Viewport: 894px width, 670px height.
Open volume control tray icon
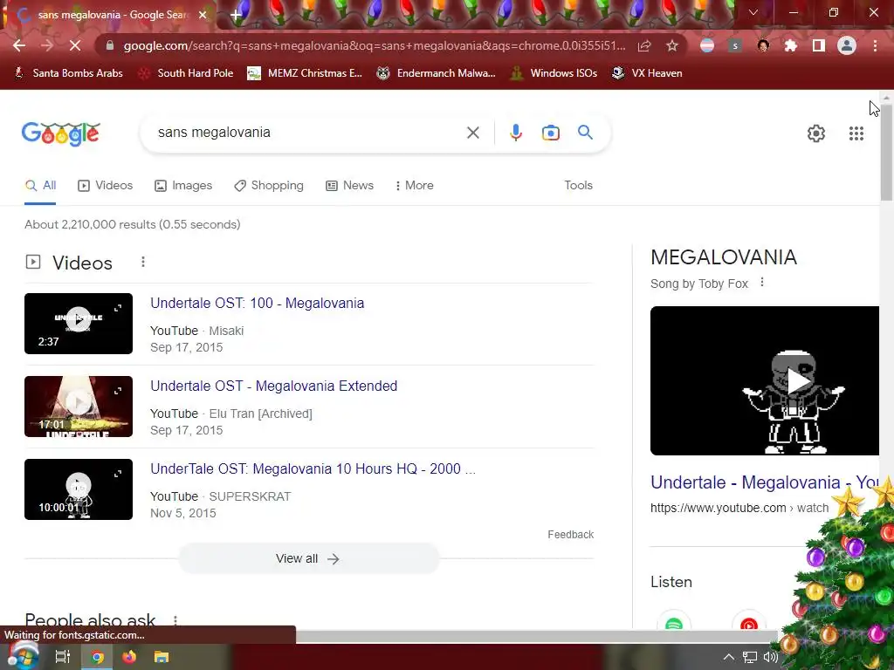pos(770,657)
